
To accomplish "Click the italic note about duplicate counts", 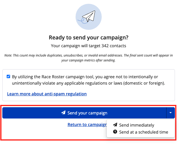I will [88, 55].
